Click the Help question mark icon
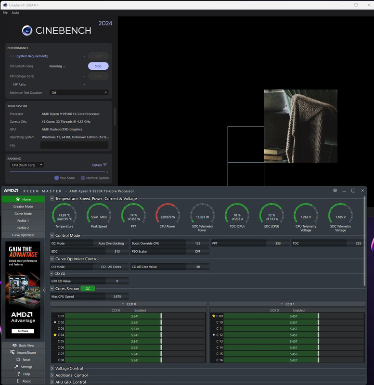This screenshot has height=385, width=374. pyautogui.click(x=19, y=374)
